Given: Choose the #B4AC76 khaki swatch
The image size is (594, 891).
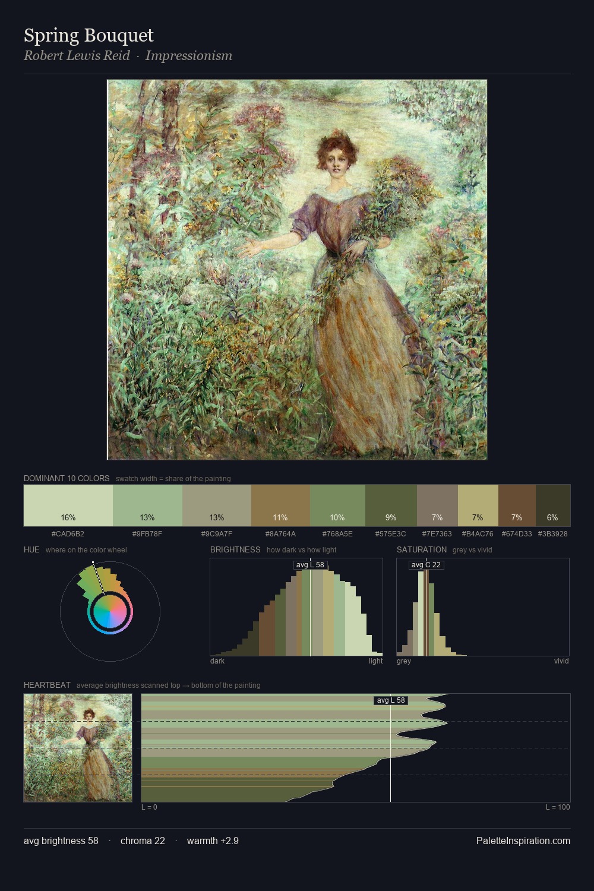Looking at the screenshot, I should (x=478, y=505).
